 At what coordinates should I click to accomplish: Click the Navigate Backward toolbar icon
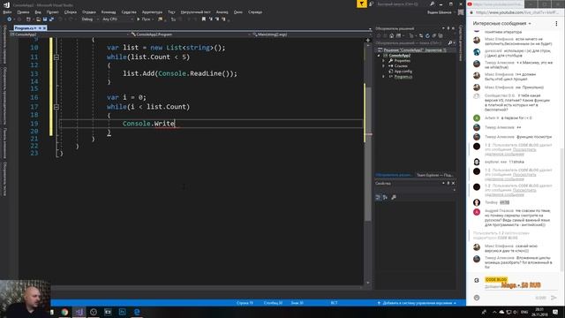[x=10, y=19]
